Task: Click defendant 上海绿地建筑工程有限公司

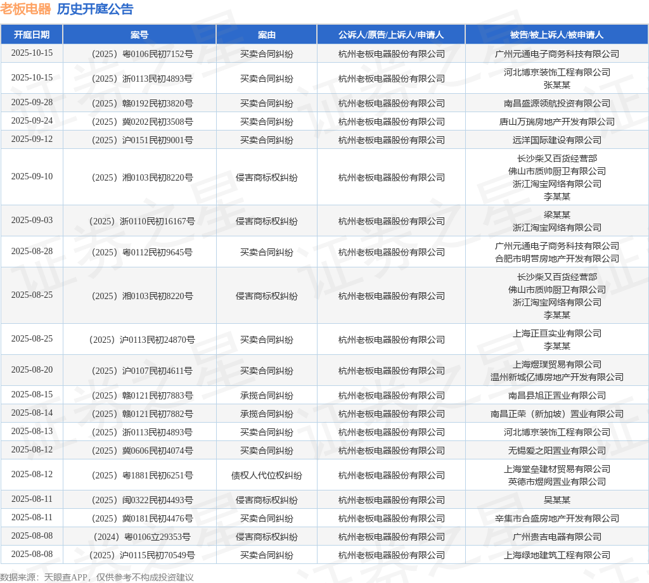Action: [x=556, y=555]
